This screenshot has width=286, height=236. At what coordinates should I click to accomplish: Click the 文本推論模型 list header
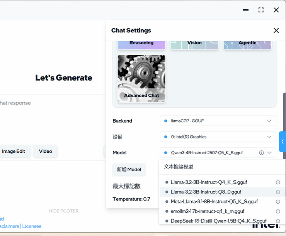point(179,167)
